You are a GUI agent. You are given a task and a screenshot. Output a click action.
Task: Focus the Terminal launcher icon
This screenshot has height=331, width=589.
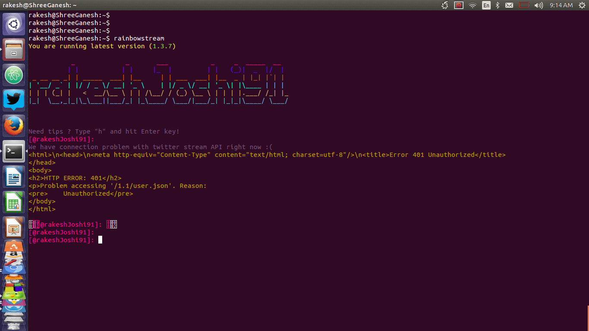click(14, 151)
